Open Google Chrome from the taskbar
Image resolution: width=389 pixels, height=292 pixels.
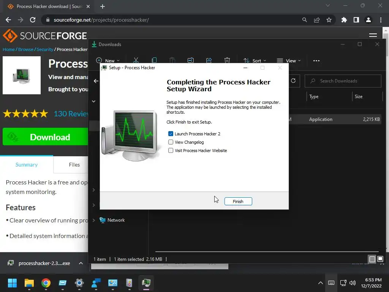click(46, 283)
